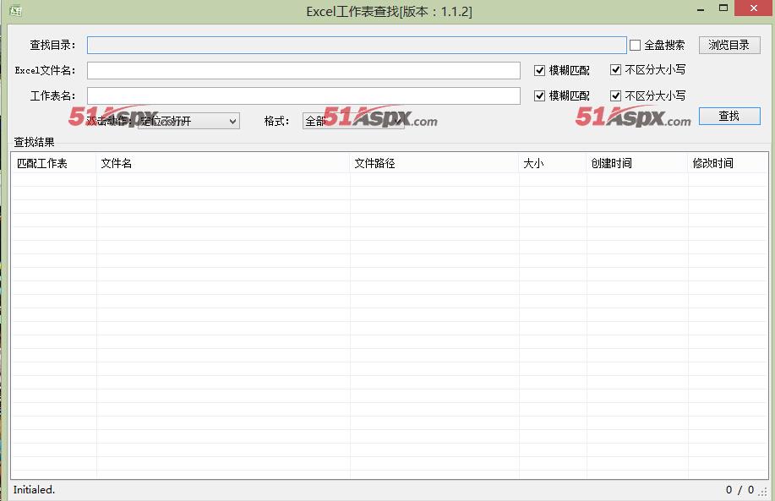Maximize the Excel工作表查找 window
The width and height of the screenshot is (775, 501).
[x=723, y=9]
